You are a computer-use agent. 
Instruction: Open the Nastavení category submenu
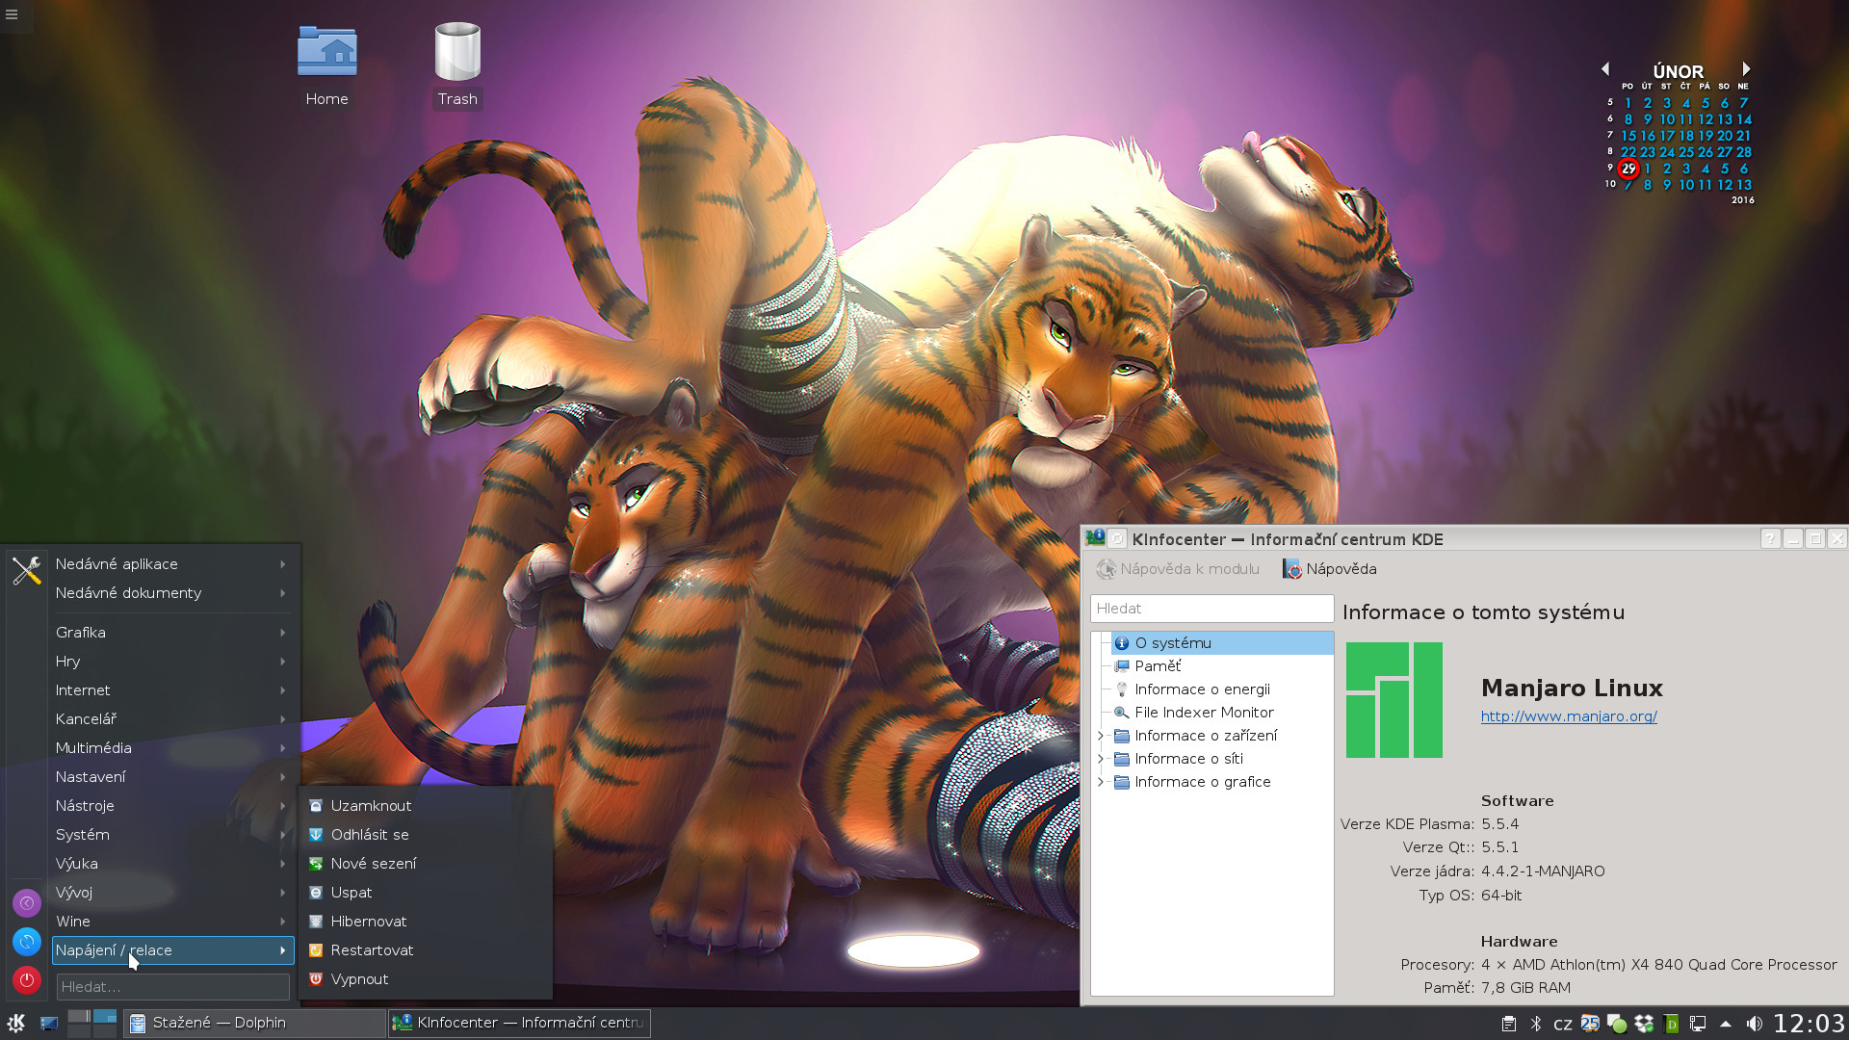172,777
